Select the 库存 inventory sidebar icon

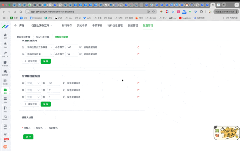pos(5,91)
